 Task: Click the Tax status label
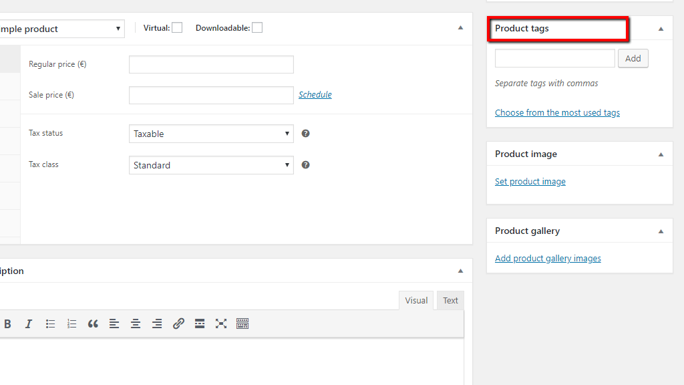[46, 133]
